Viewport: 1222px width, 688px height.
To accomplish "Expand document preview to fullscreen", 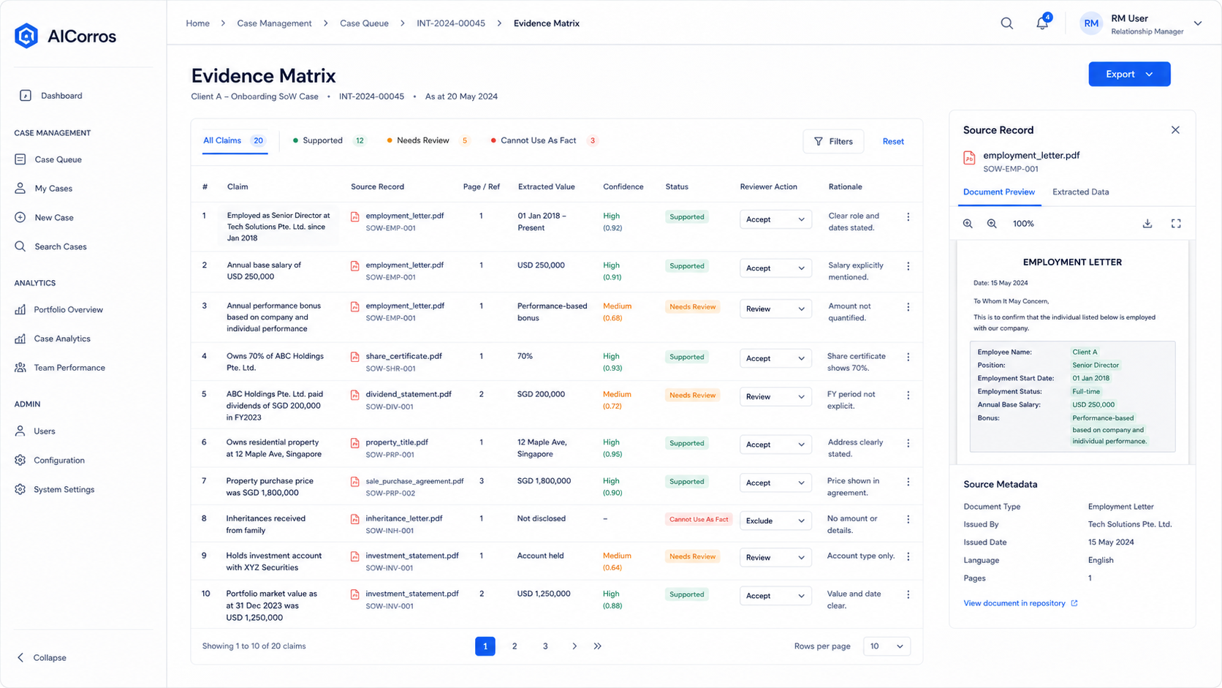I will coord(1176,224).
